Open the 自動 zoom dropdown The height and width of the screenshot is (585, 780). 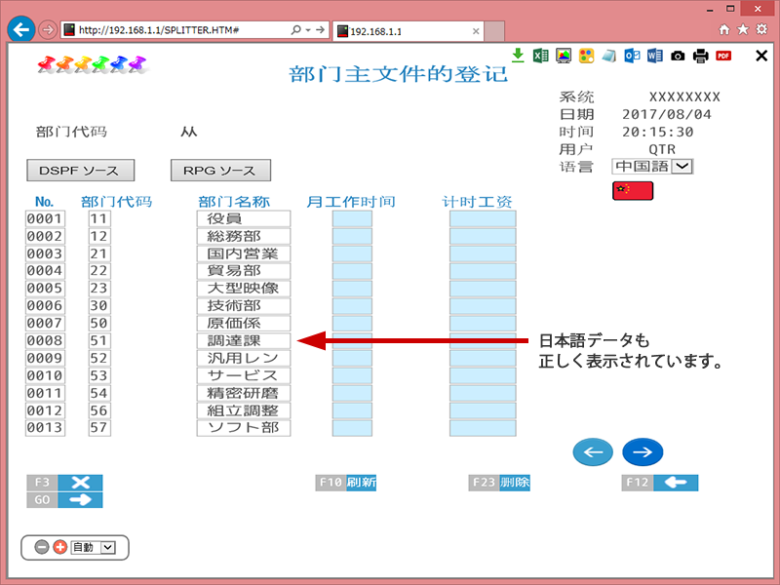pos(93,548)
